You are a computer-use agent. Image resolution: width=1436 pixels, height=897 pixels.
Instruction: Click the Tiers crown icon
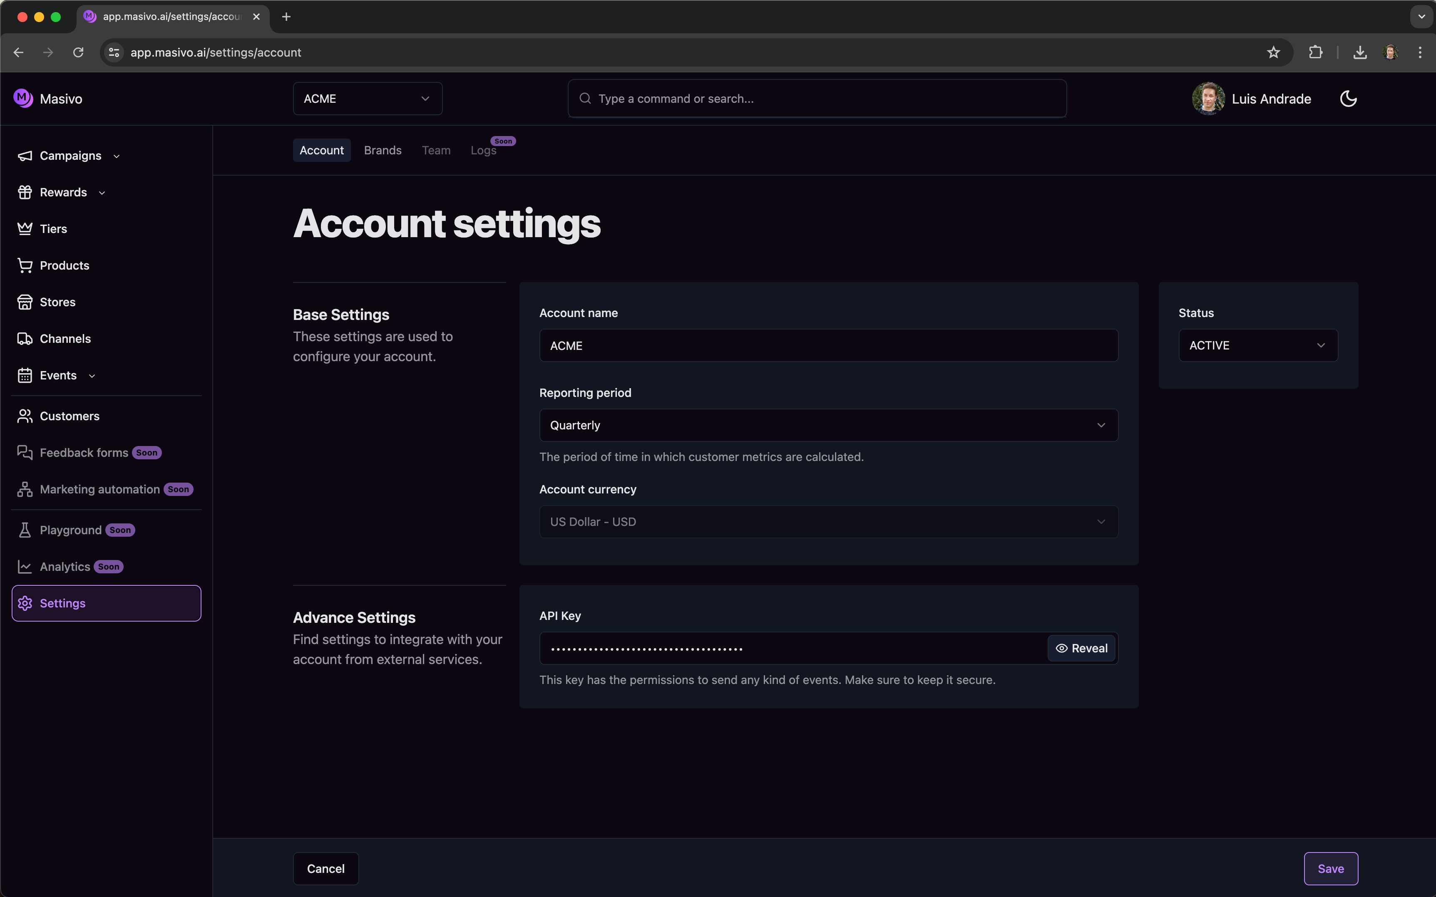click(25, 229)
